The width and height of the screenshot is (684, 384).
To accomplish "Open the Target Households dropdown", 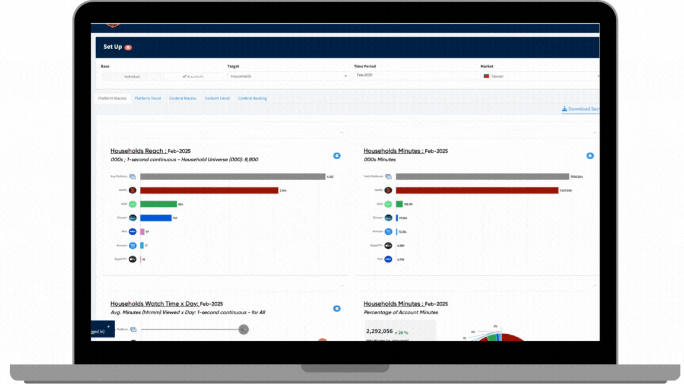I will tap(288, 76).
